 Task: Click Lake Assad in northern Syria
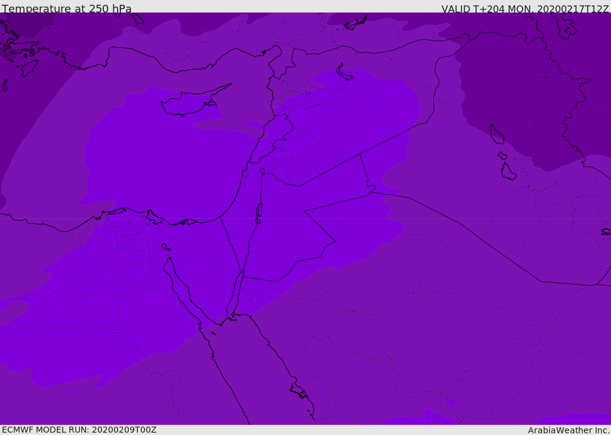coord(345,73)
